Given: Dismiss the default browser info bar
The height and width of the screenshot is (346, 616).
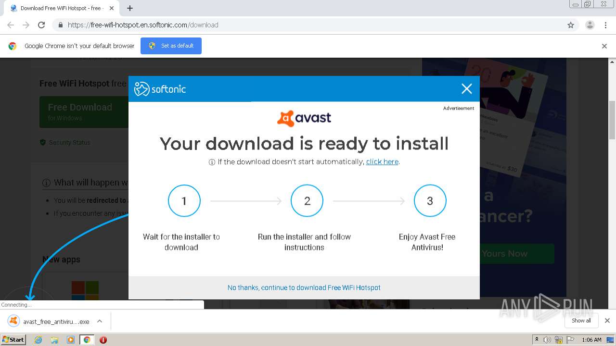Looking at the screenshot, I should click(604, 46).
